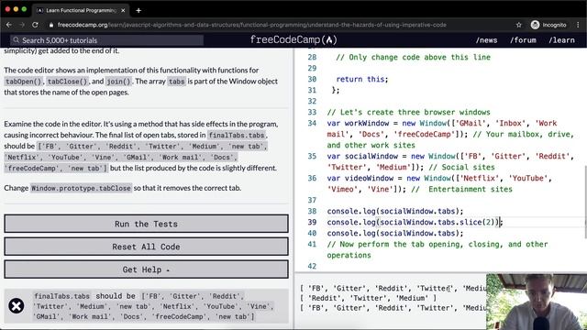Click Run the Tests button
Image resolution: width=587 pixels, height=330 pixels.
click(x=147, y=224)
